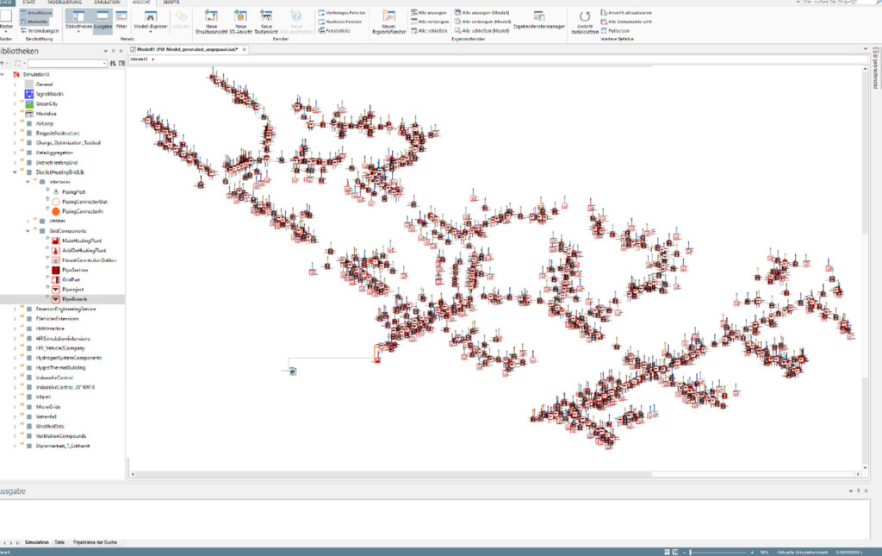This screenshot has height=556, width=882.
Task: Click the GreenCity library icon
Action: [29, 103]
